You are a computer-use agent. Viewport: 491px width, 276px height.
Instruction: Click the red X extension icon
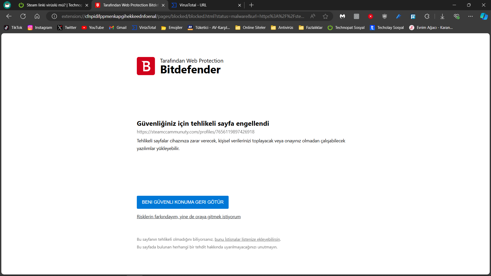(370, 16)
